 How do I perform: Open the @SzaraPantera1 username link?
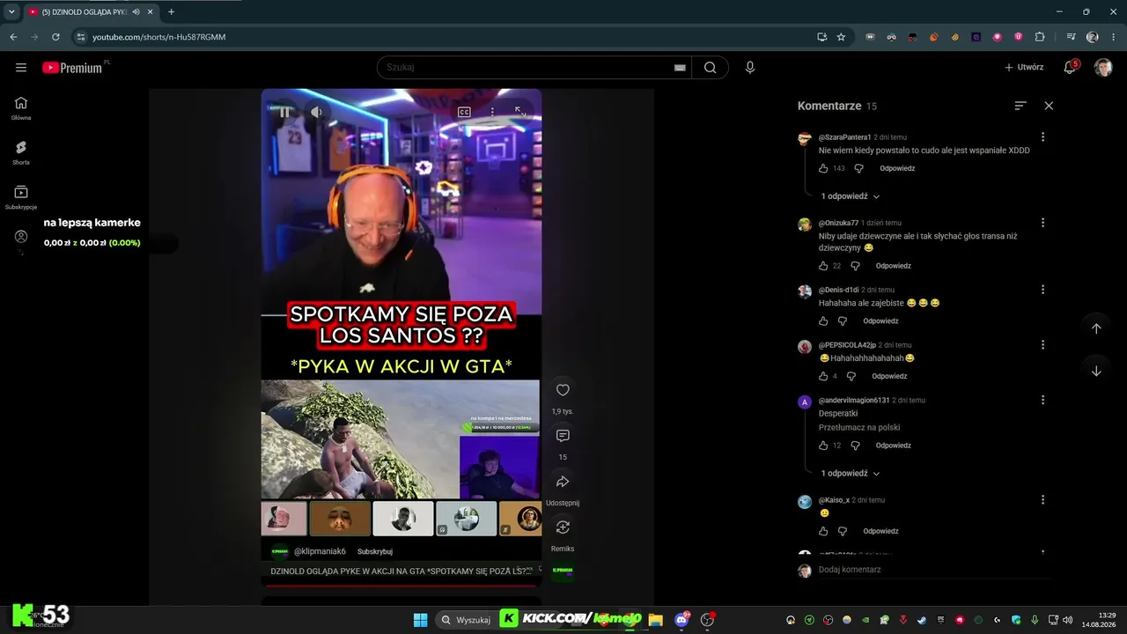click(844, 137)
